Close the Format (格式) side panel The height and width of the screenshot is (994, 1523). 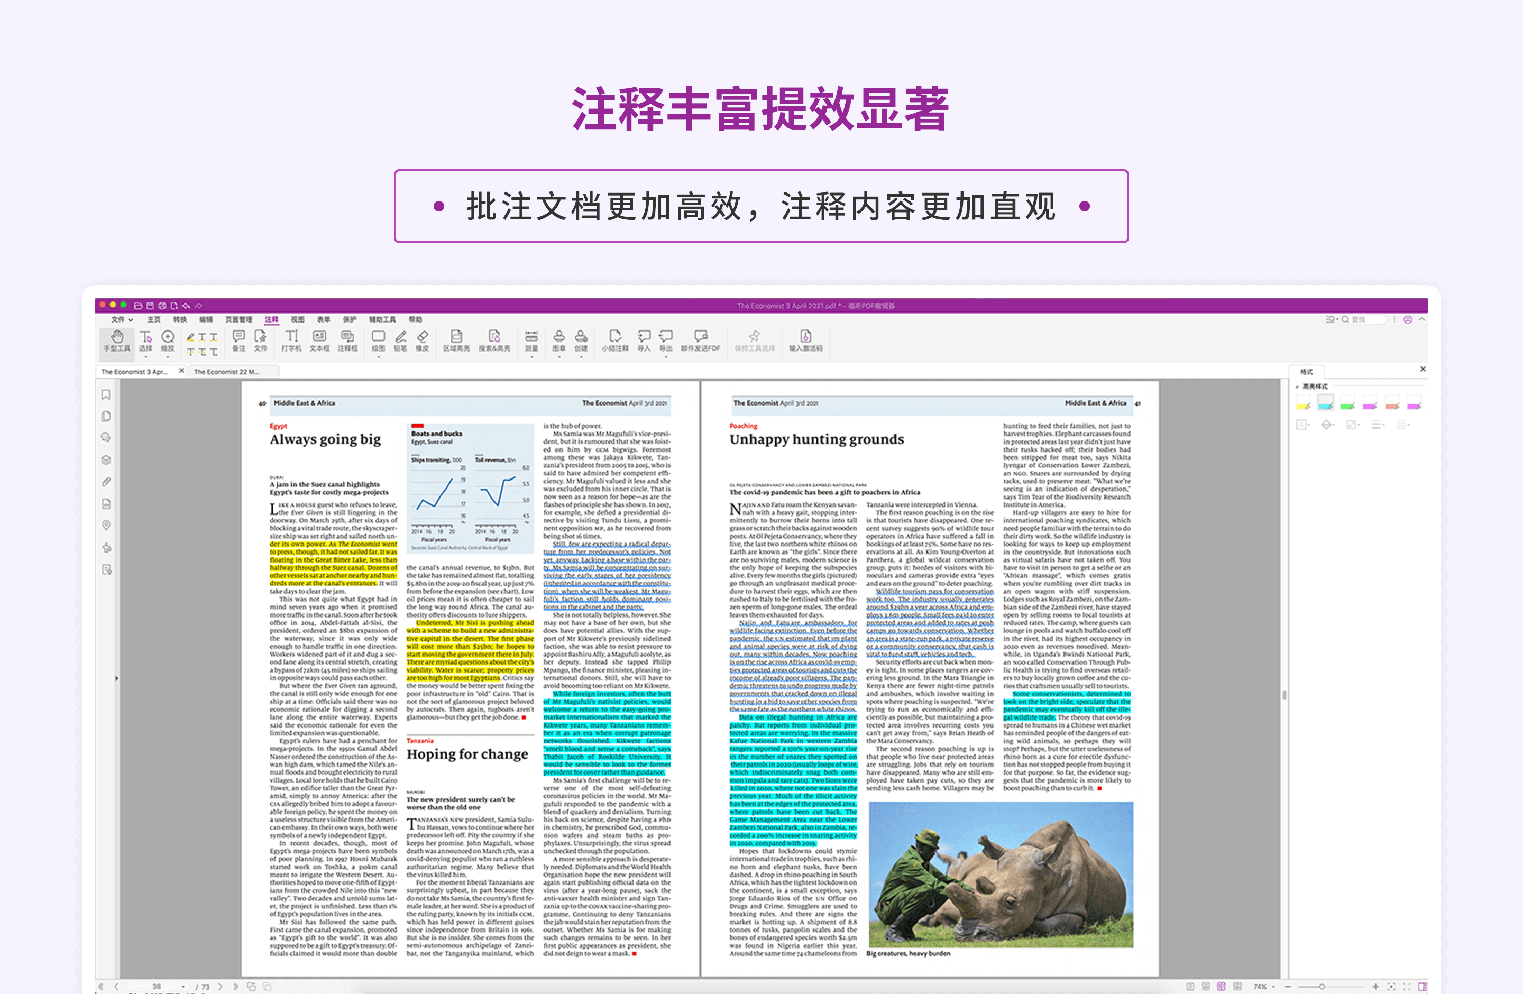pyautogui.click(x=1423, y=369)
